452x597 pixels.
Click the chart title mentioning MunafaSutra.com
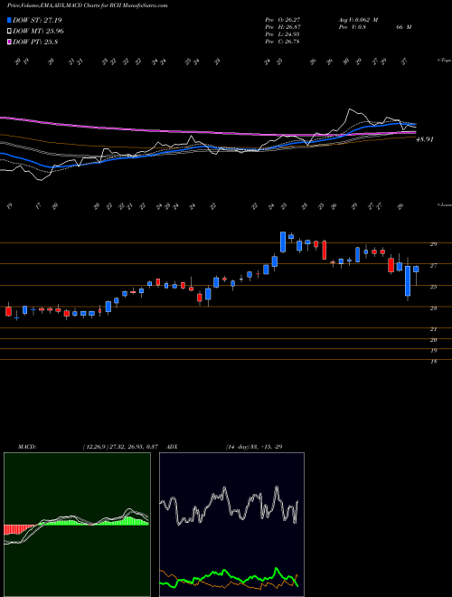coord(87,5)
